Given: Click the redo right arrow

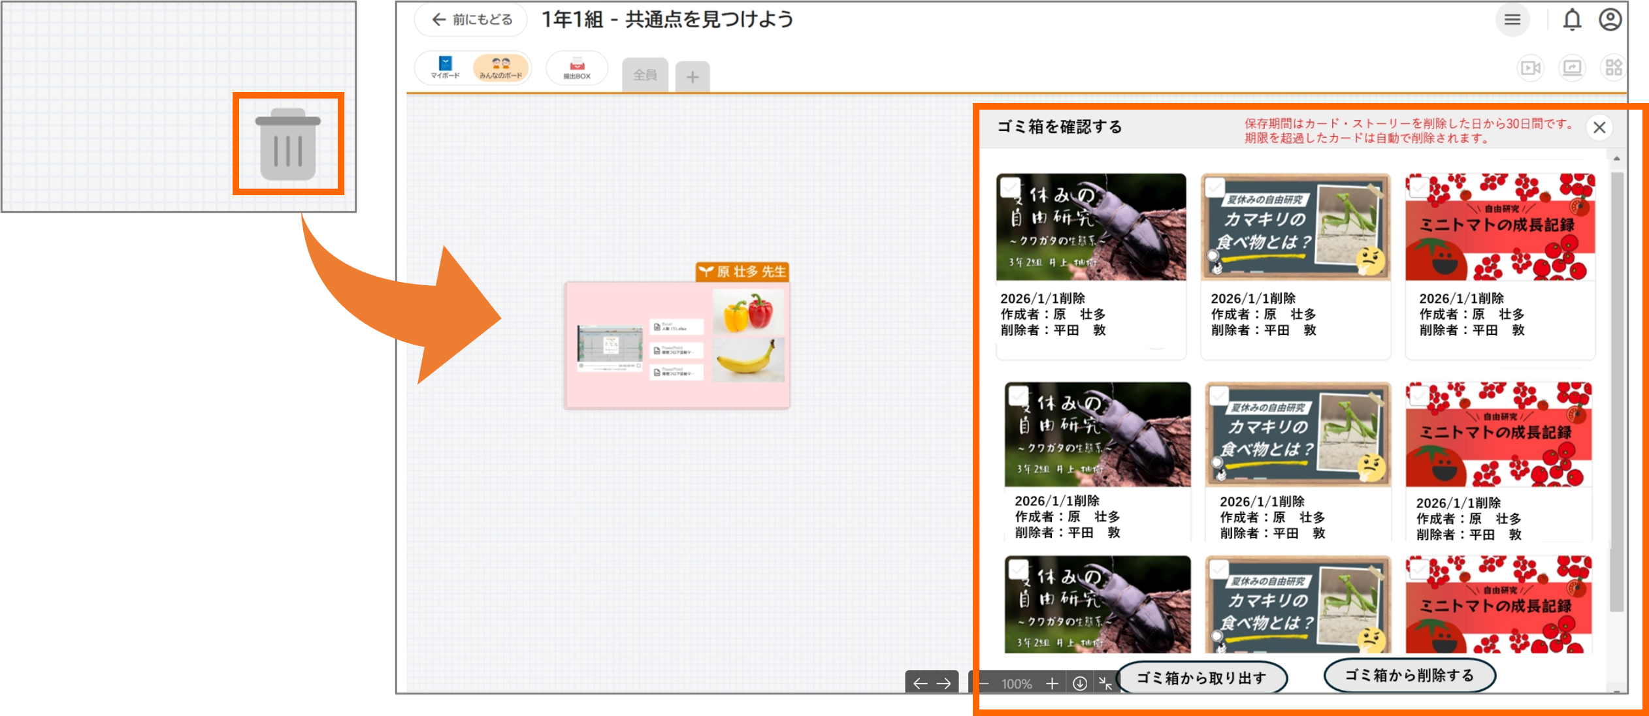Looking at the screenshot, I should click(943, 683).
